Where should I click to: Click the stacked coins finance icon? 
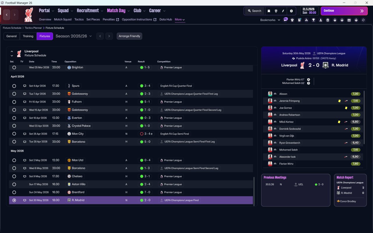tap(328, 20)
